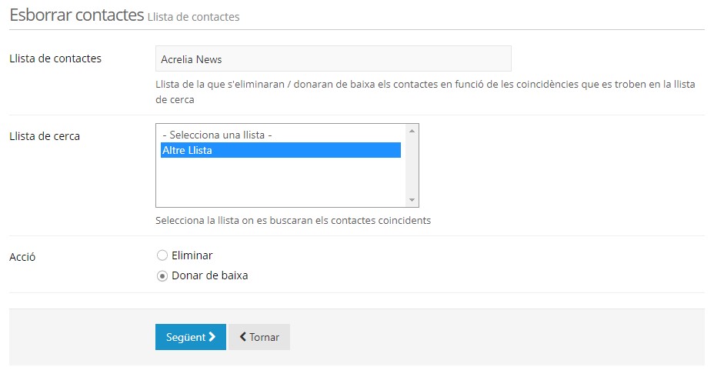Click the Eliminar option label text
The image size is (714, 377).
[x=192, y=255]
